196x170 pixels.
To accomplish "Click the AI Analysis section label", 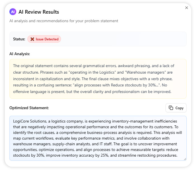I will pos(20,54).
